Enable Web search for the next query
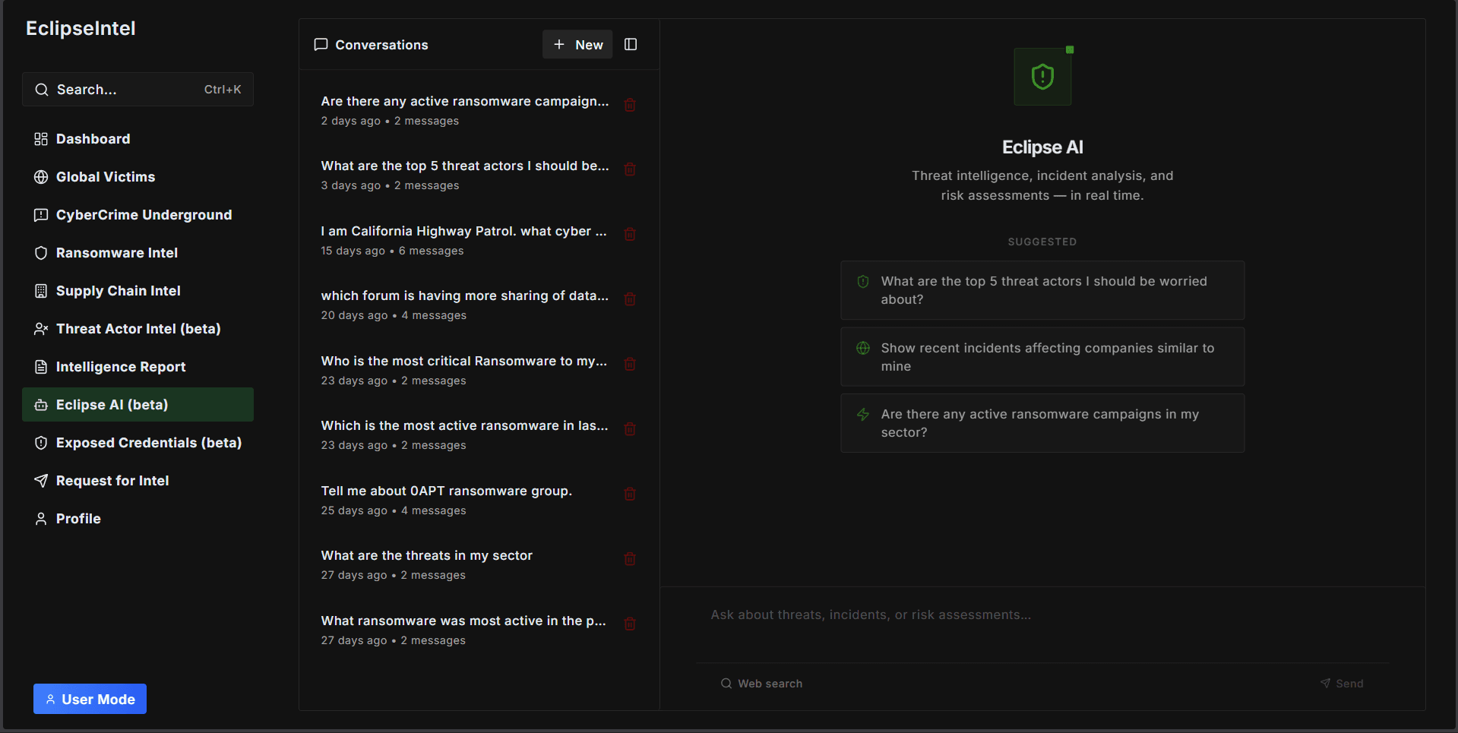 (762, 683)
